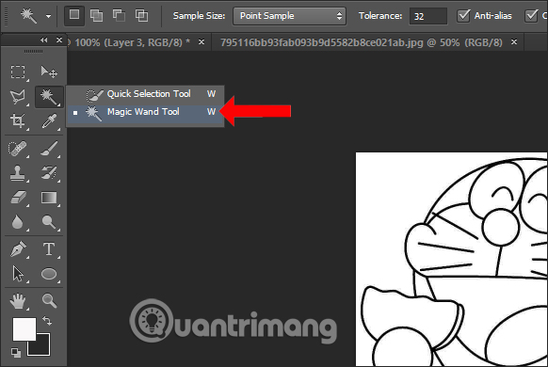
Task: Swap foreground and background colors
Action: [x=47, y=320]
